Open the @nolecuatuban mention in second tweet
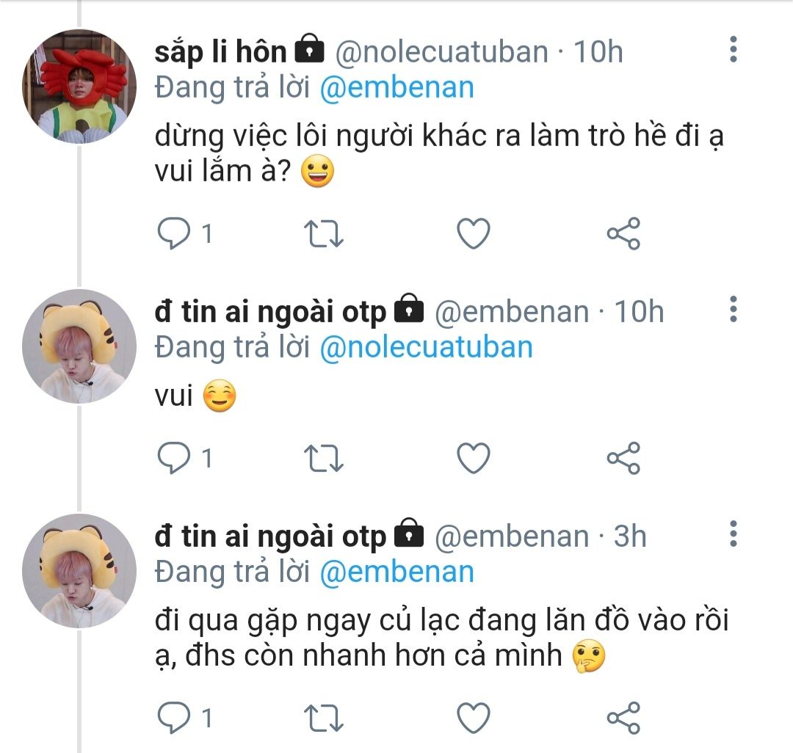This screenshot has height=753, width=793. [x=427, y=347]
